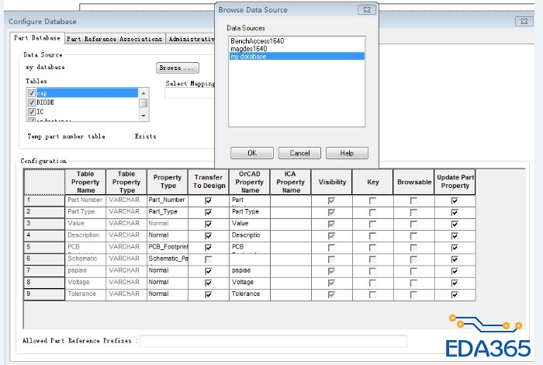The width and height of the screenshot is (543, 365).
Task: Toggle Visibility for PCB row
Action: [331, 248]
